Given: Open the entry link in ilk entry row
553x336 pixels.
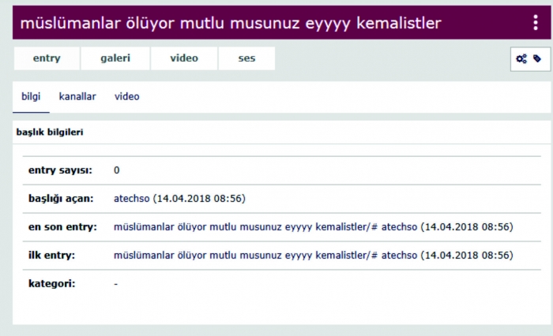Looking at the screenshot, I should [246, 255].
